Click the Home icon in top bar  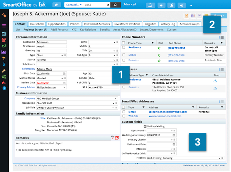tap(57, 5)
